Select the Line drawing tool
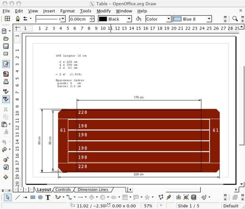 (x=17, y=197)
